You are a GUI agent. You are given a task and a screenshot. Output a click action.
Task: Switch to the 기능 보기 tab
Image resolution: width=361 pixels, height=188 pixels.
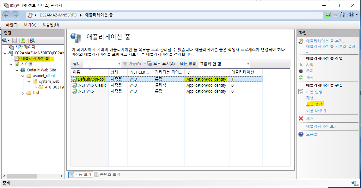point(81,175)
